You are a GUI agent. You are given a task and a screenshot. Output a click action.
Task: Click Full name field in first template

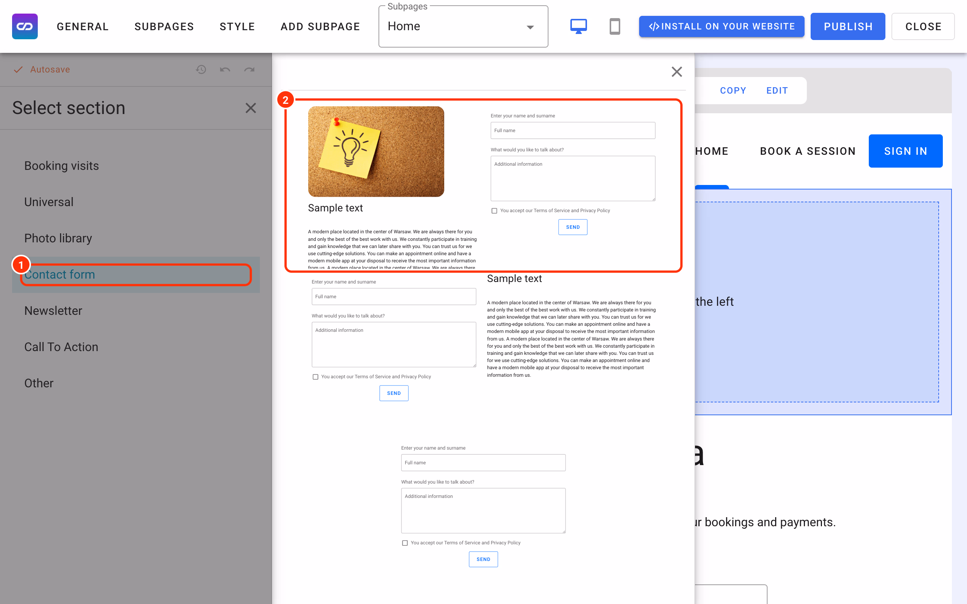click(573, 131)
